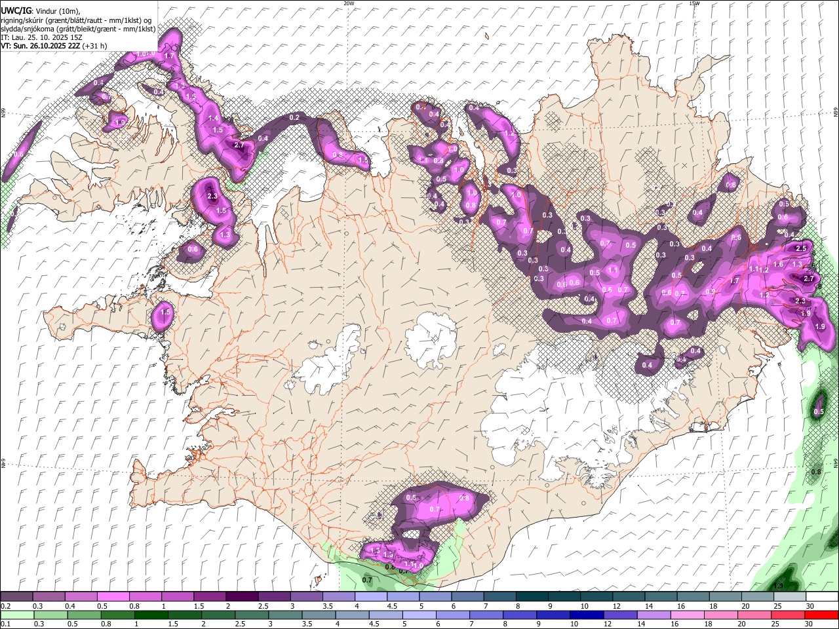This screenshot has width=839, height=629.
Task: Click the light grey 25 snow legend swatch
Action: (x=790, y=597)
